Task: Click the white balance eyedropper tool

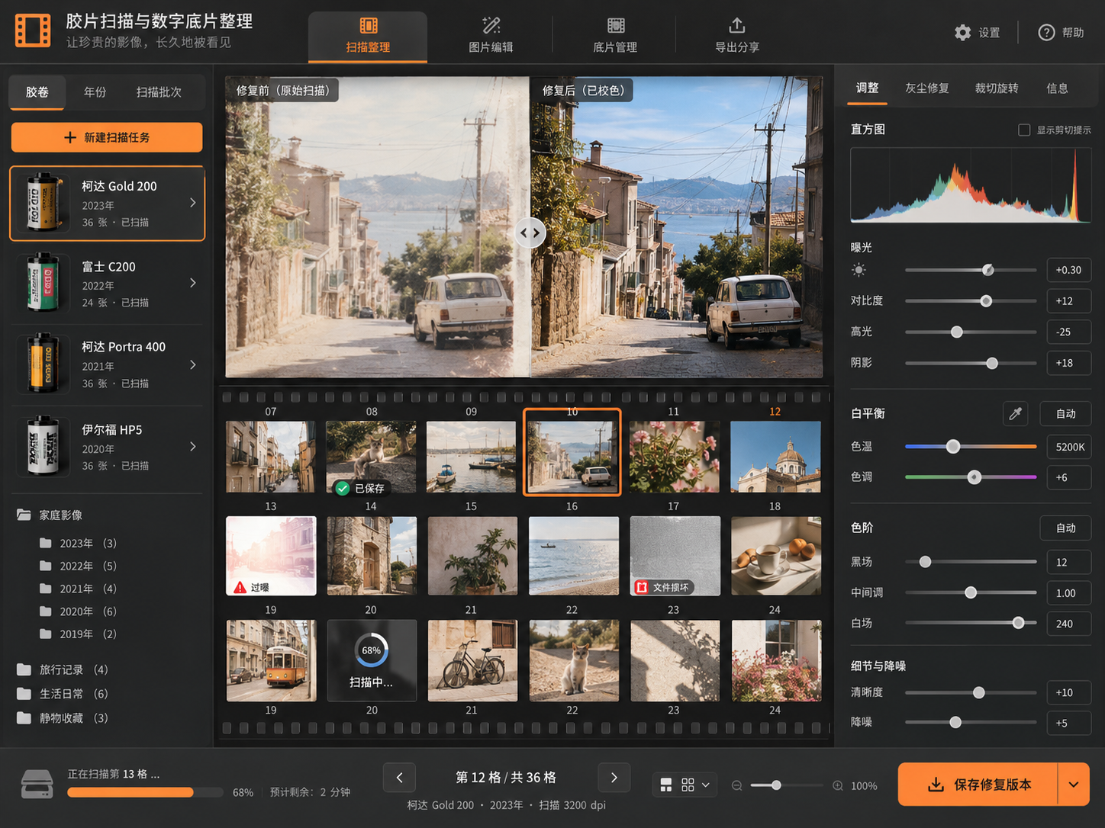Action: [x=1015, y=414]
